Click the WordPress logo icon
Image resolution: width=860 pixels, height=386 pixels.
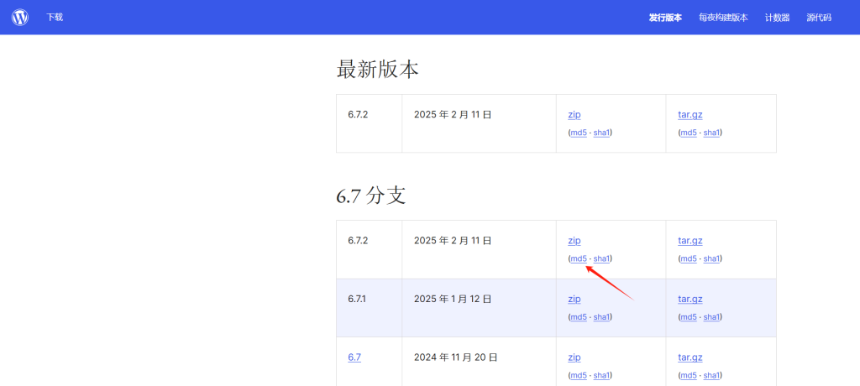20,17
